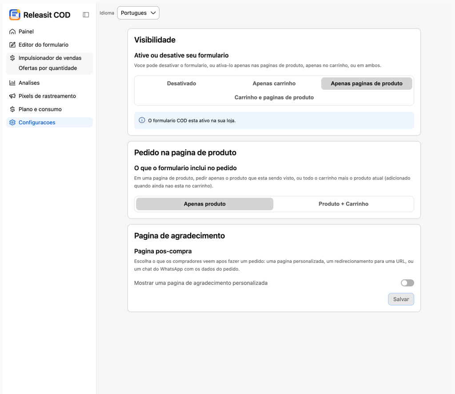This screenshot has width=455, height=394.
Task: Click the Visibilidade heading
Action: [x=155, y=40]
